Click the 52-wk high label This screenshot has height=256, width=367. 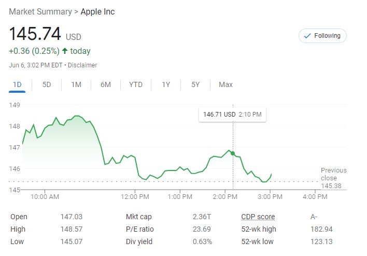tap(259, 229)
